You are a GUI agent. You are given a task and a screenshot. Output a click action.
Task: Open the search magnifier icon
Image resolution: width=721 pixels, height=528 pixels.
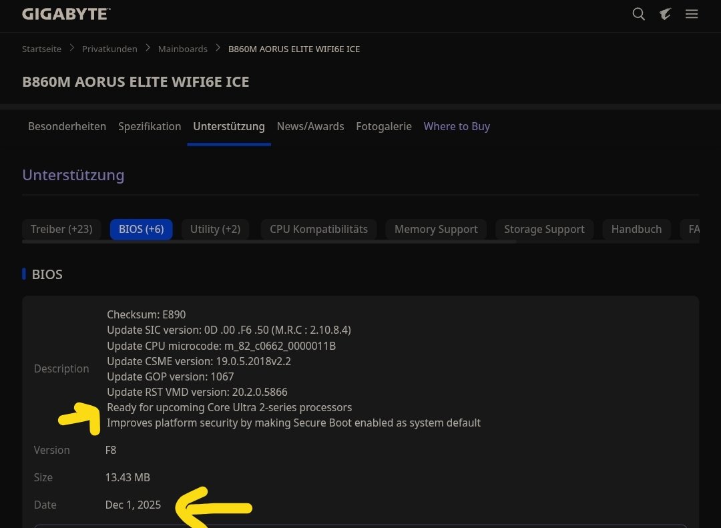(638, 14)
